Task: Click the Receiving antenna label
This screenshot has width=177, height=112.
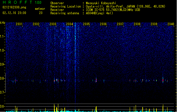Action: pos(65,13)
